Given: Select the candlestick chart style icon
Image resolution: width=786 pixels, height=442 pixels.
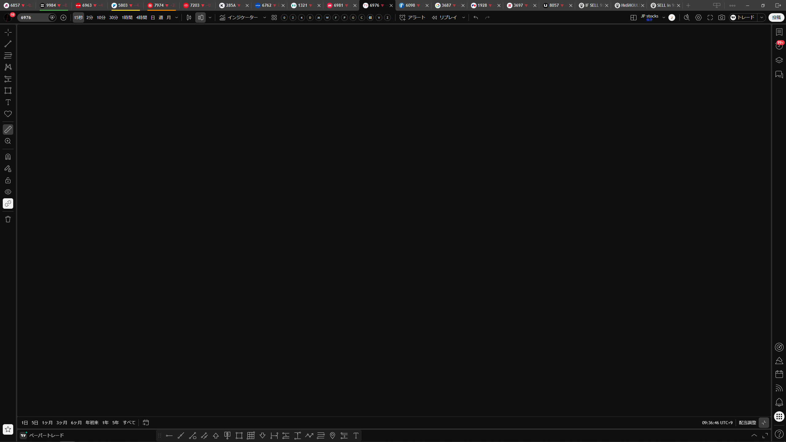Looking at the screenshot, I should click(x=189, y=17).
